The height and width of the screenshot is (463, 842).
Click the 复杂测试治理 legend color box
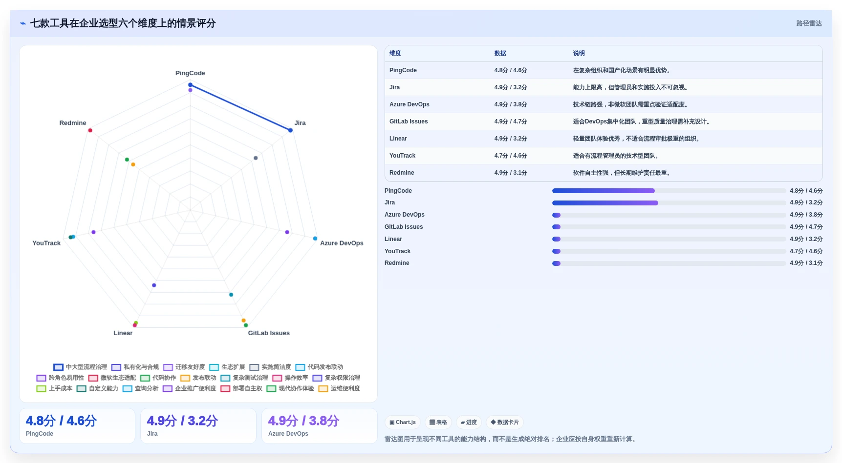click(x=225, y=378)
